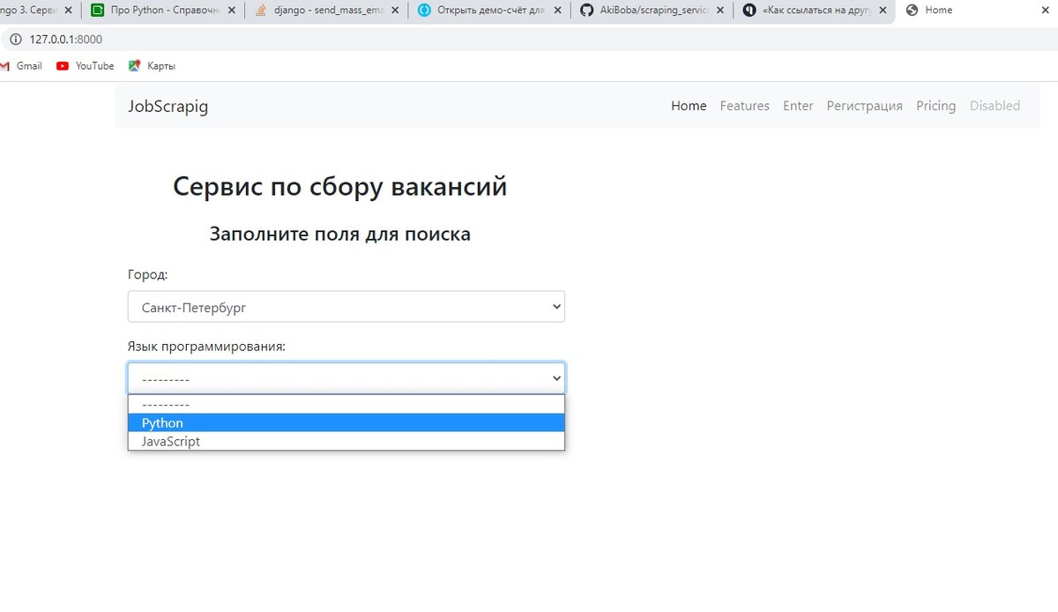This screenshot has height=612, width=1058.
Task: Expand the Город dropdown
Action: coord(346,306)
